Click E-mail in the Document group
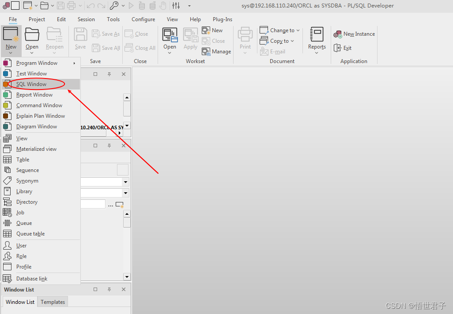The image size is (453, 314). pos(273,52)
